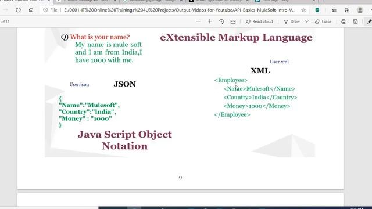The image size is (372, 209).
Task: Select the Draw tool
Action: [x=292, y=21]
